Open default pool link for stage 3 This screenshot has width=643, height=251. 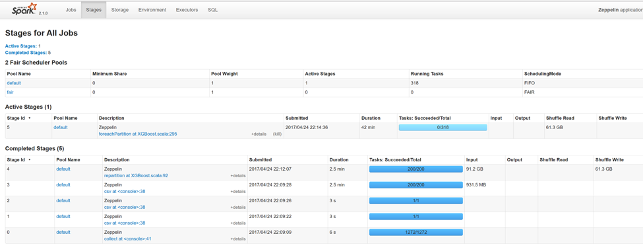coord(63,184)
